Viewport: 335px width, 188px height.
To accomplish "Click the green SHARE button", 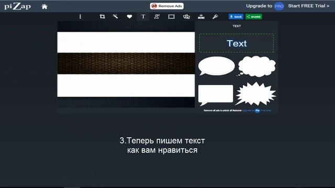I will 254,17.
